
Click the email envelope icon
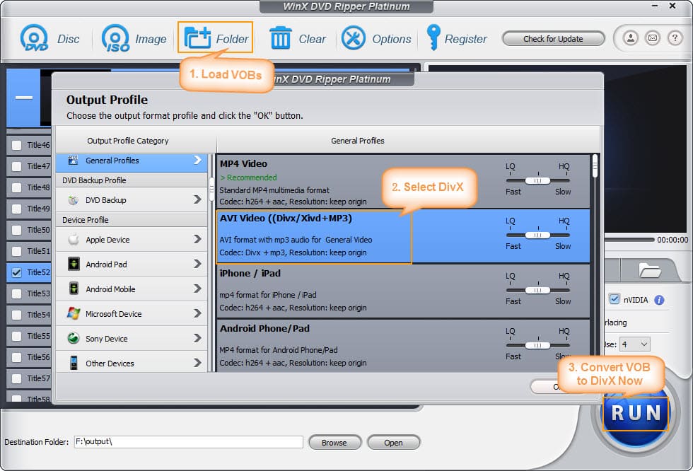point(652,38)
